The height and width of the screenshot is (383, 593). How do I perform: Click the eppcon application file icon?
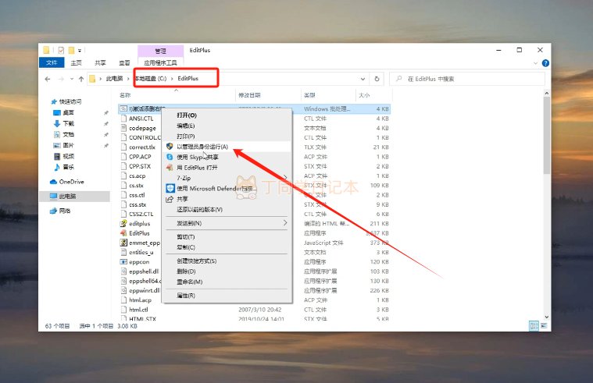(x=123, y=262)
